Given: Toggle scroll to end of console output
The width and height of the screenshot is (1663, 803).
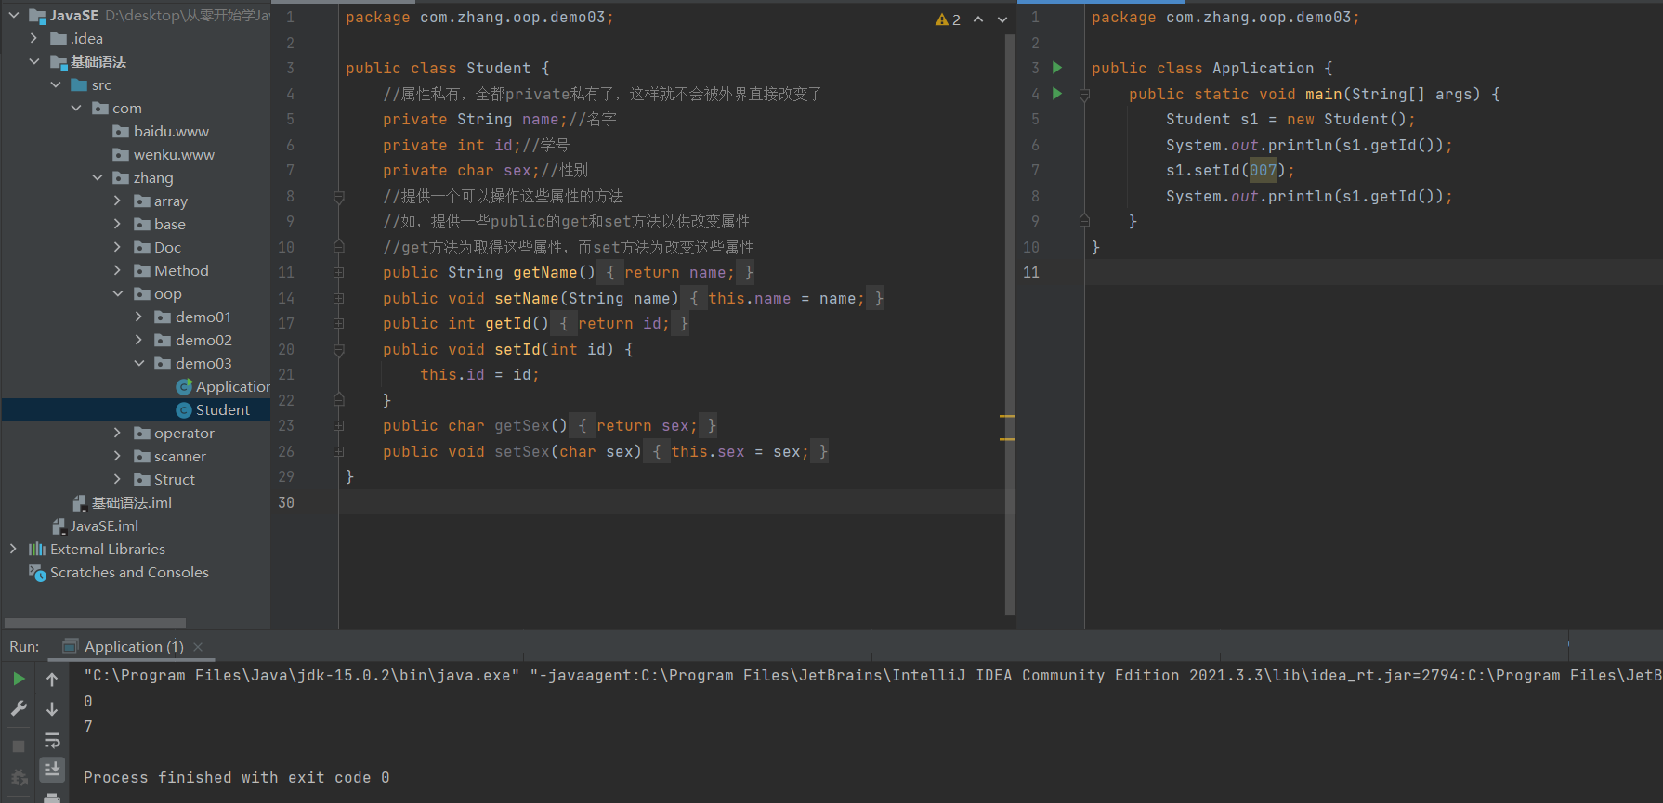Looking at the screenshot, I should (52, 769).
